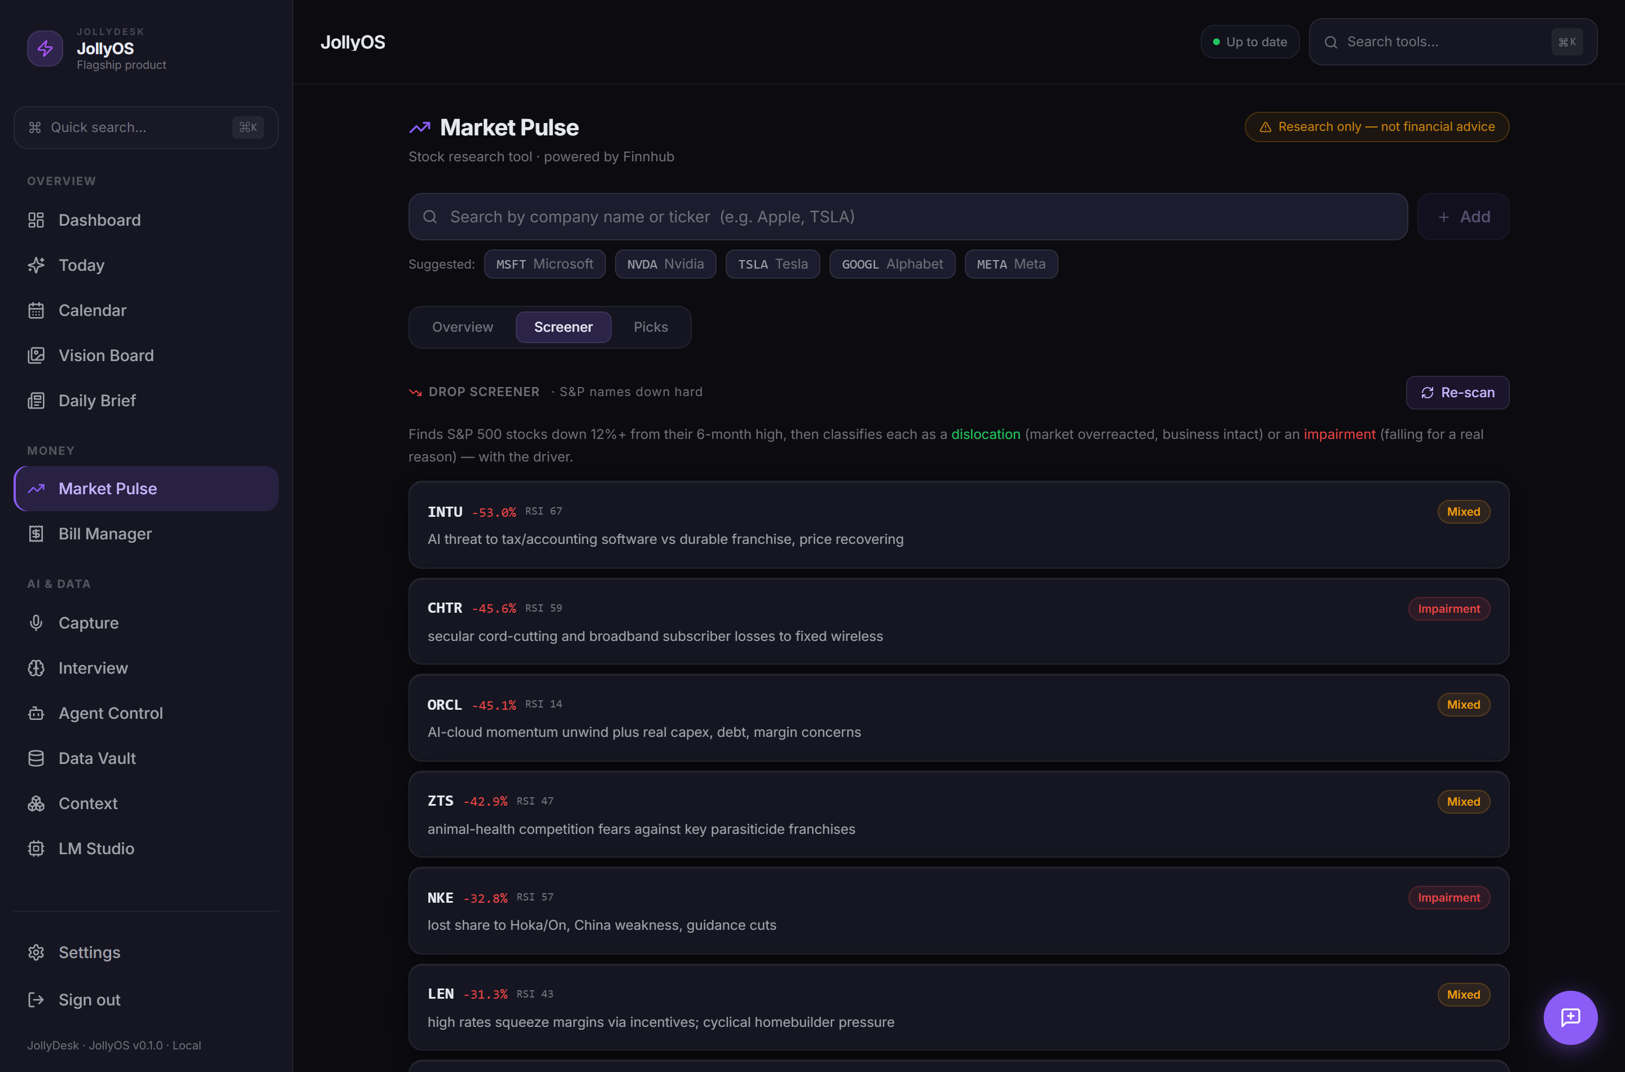This screenshot has height=1072, width=1625.
Task: Click the magnifier icon in Search tools
Action: pos(1330,42)
